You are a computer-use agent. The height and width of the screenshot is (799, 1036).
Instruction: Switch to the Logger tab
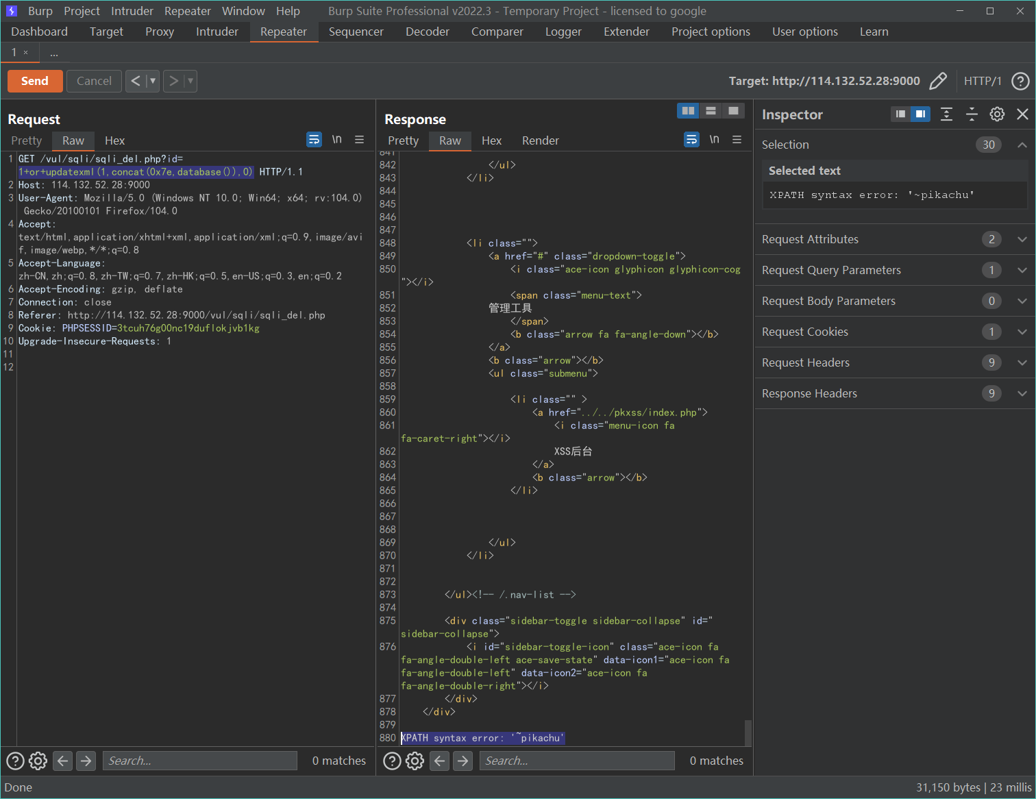coord(563,32)
